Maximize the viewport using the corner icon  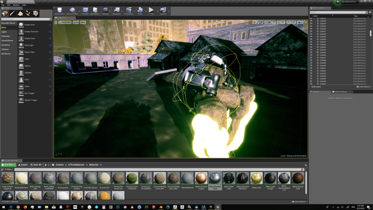(x=306, y=22)
